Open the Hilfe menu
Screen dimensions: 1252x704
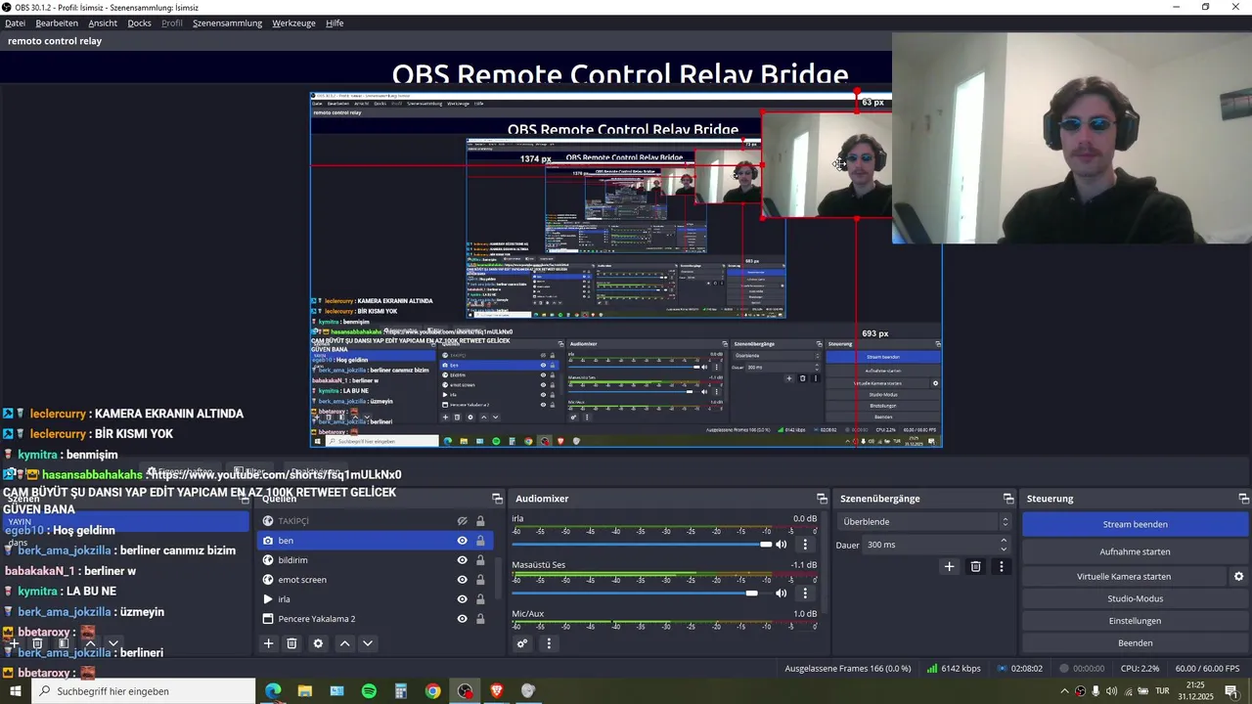tap(335, 22)
